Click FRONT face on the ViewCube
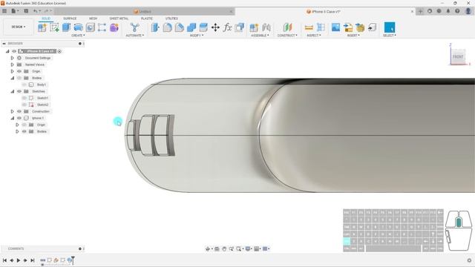 point(458,56)
